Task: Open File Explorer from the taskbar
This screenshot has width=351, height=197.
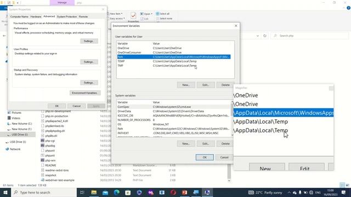Action: click(x=94, y=192)
